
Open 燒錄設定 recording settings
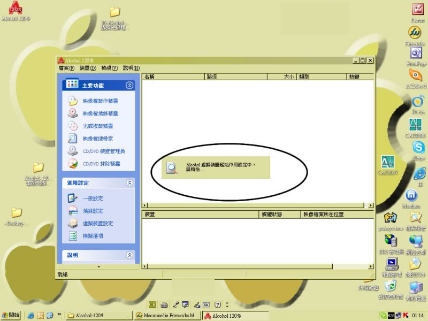pos(86,211)
